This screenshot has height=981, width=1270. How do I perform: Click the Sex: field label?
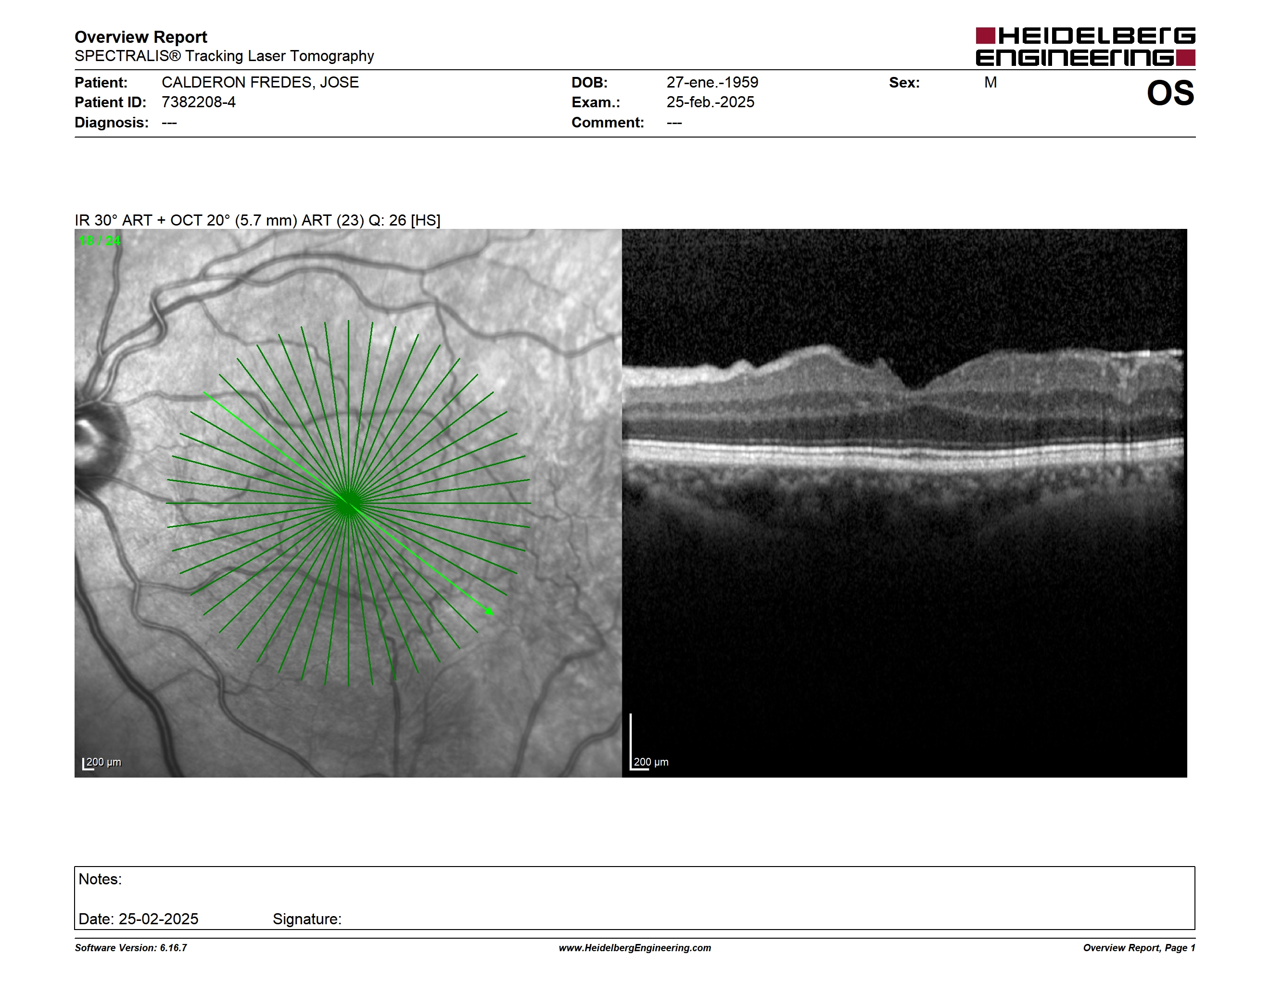(x=904, y=83)
